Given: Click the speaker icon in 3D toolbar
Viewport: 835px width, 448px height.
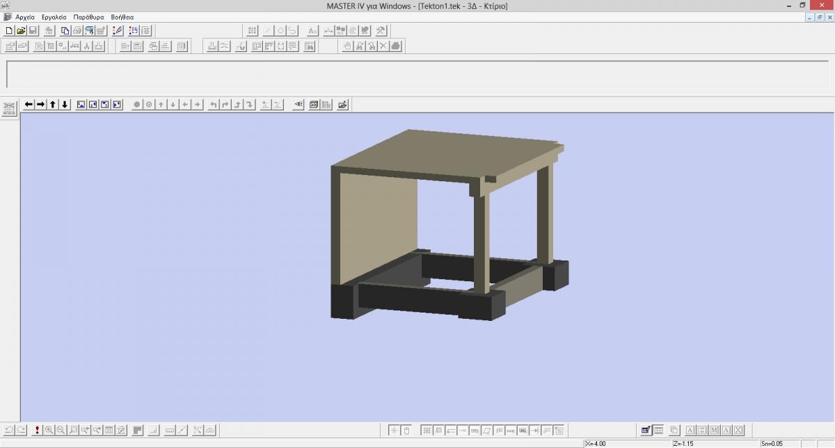Looking at the screenshot, I should [x=299, y=104].
